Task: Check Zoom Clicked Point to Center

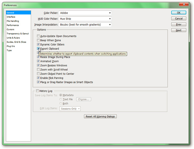Action: (x=38, y=74)
